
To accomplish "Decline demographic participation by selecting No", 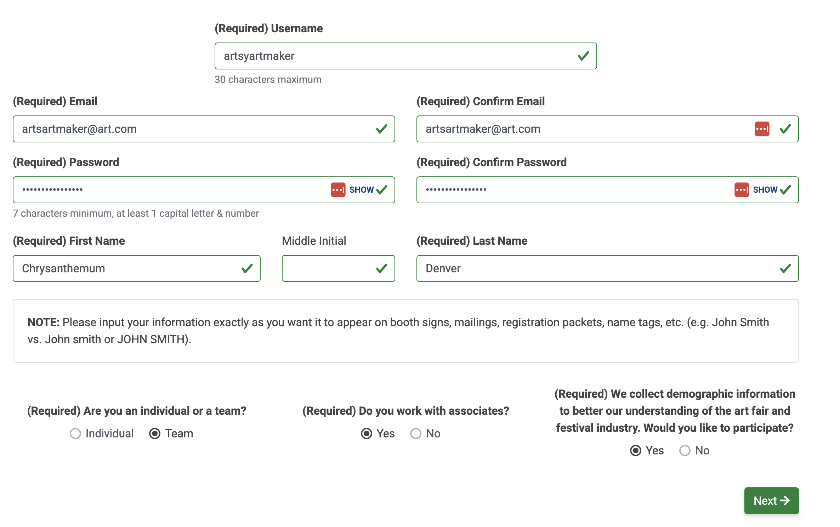I will click(x=685, y=450).
